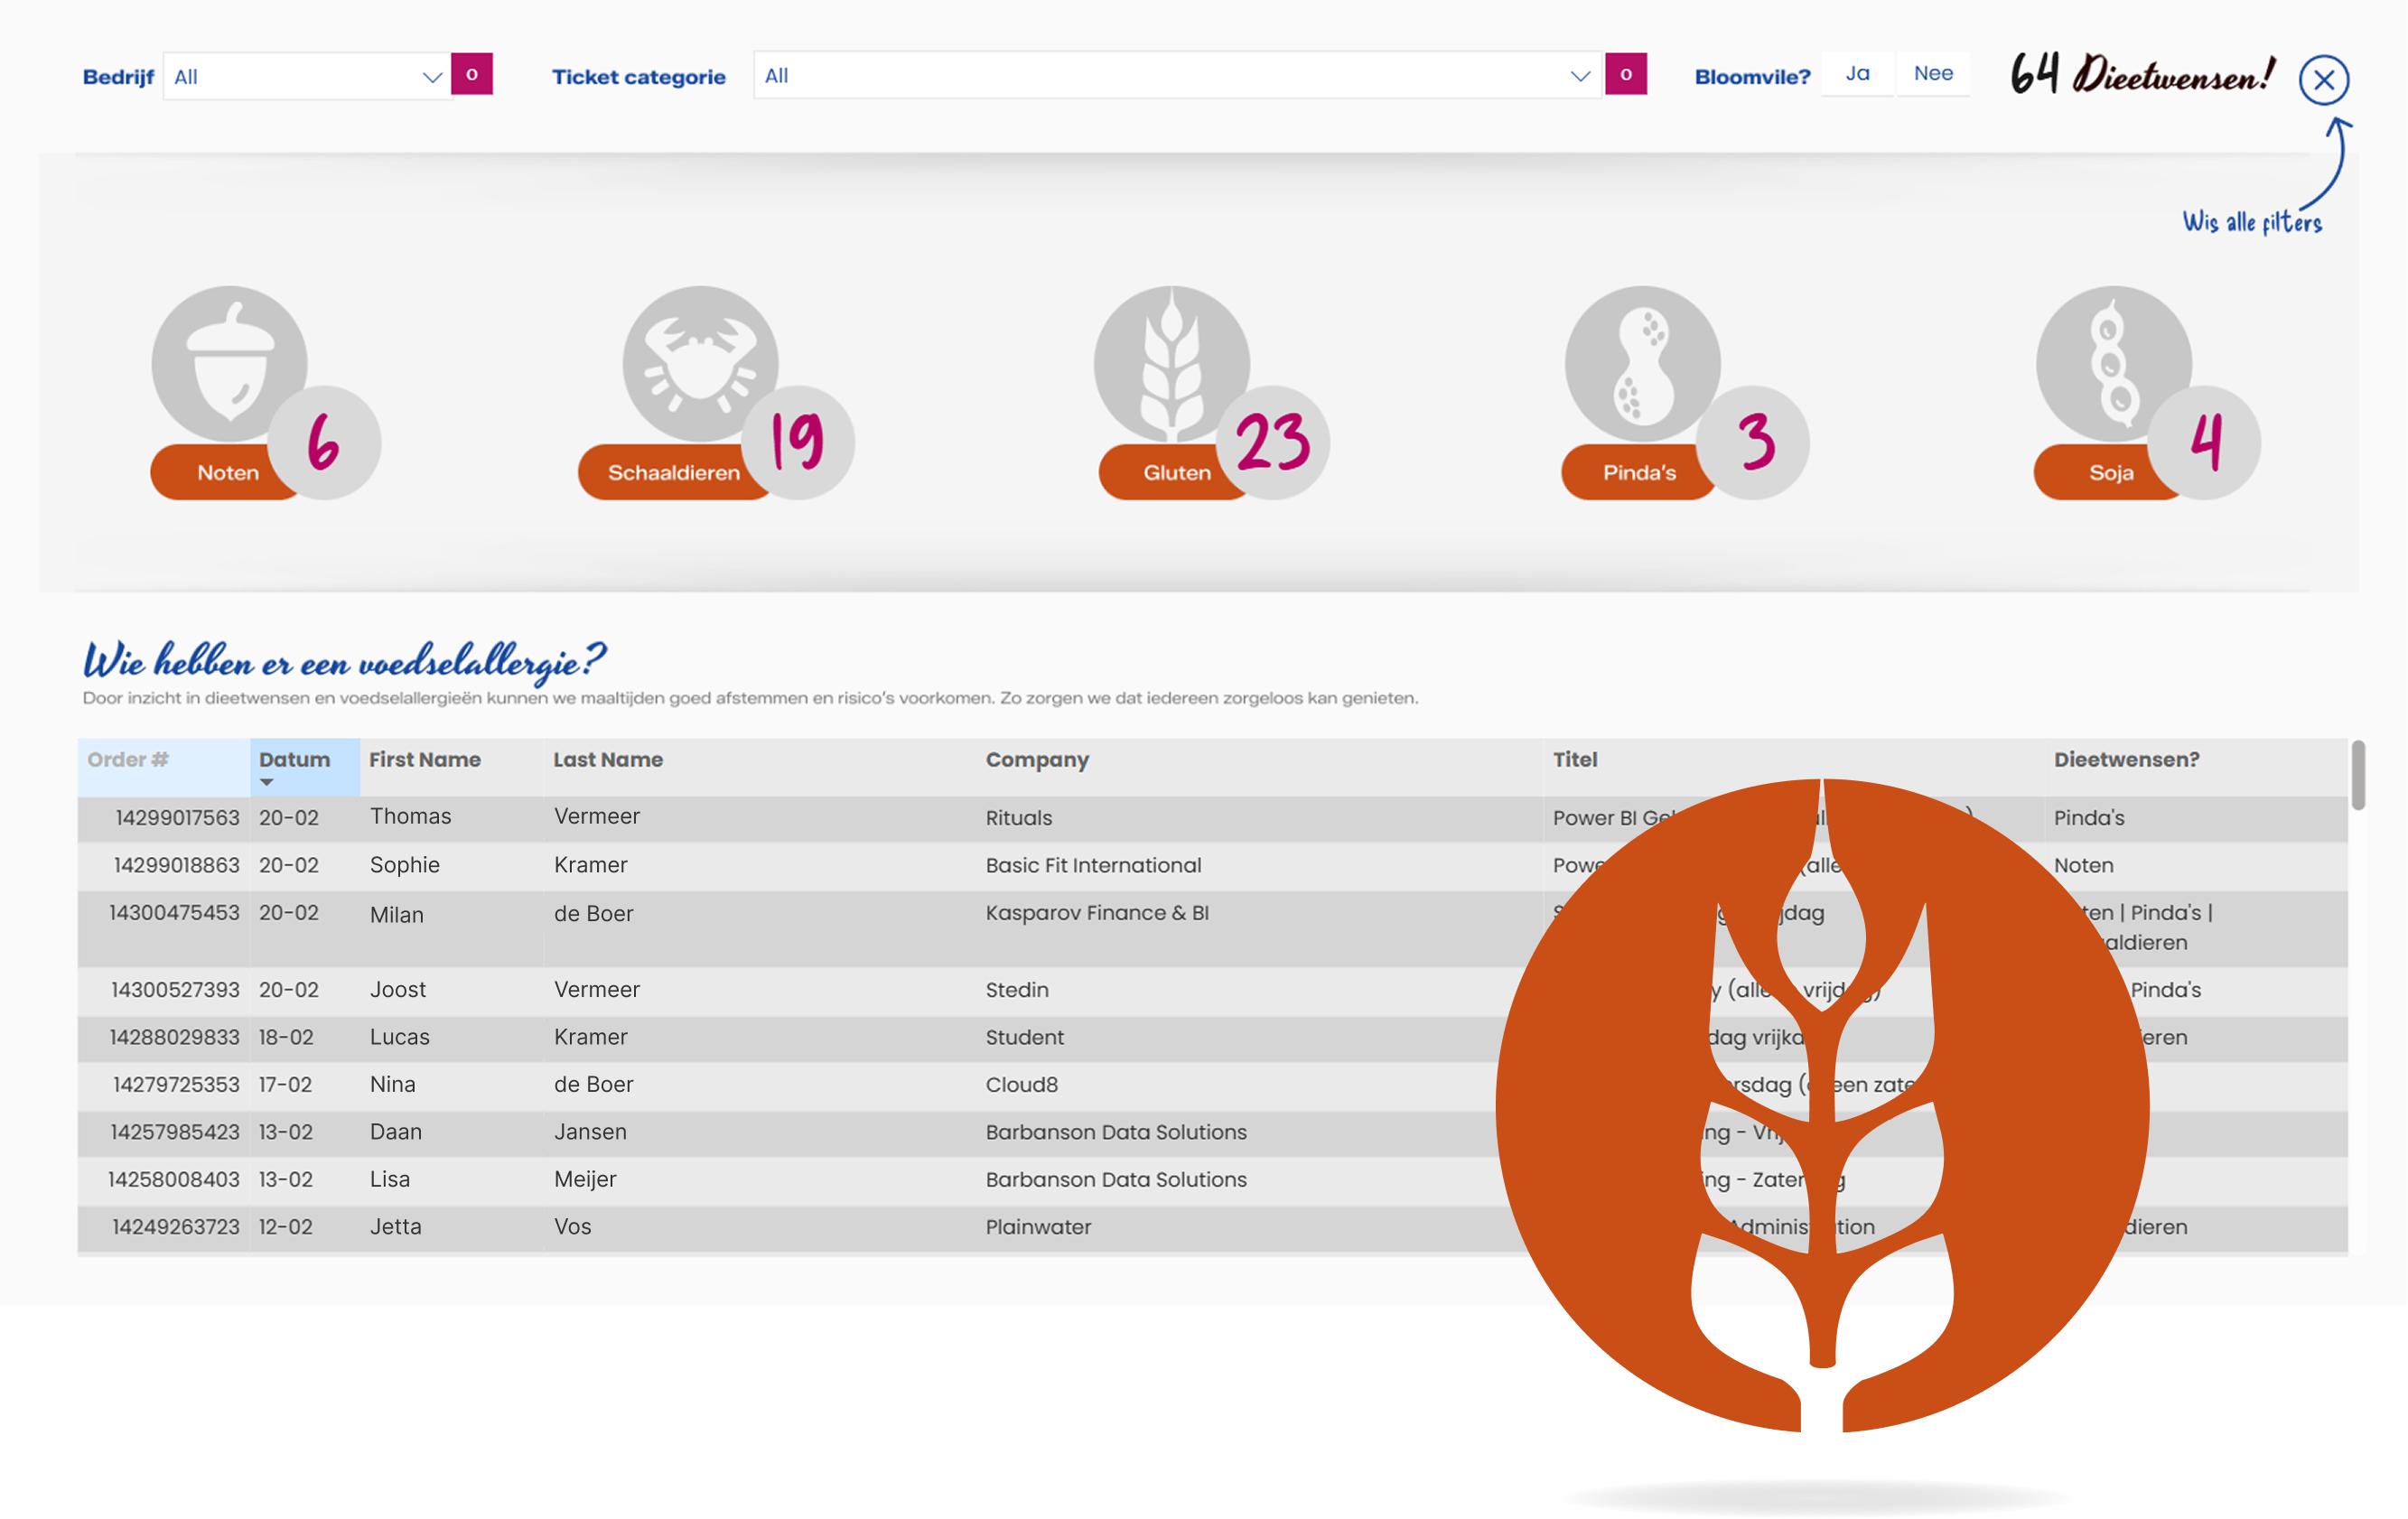This screenshot has height=1519, width=2408.
Task: Select order number 14279725353
Action: coord(177,1085)
